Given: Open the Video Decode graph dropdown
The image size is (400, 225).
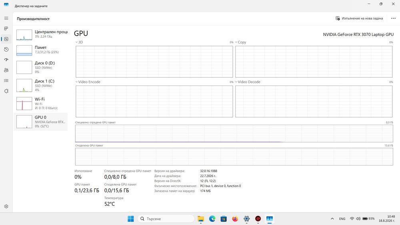Looking at the screenshot, I should 248,82.
